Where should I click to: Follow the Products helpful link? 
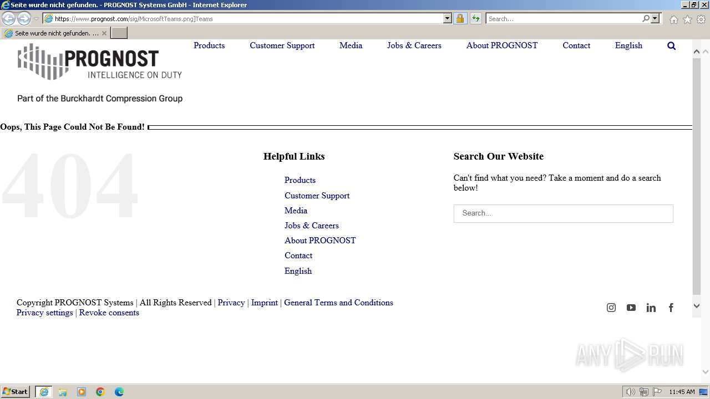(x=300, y=180)
